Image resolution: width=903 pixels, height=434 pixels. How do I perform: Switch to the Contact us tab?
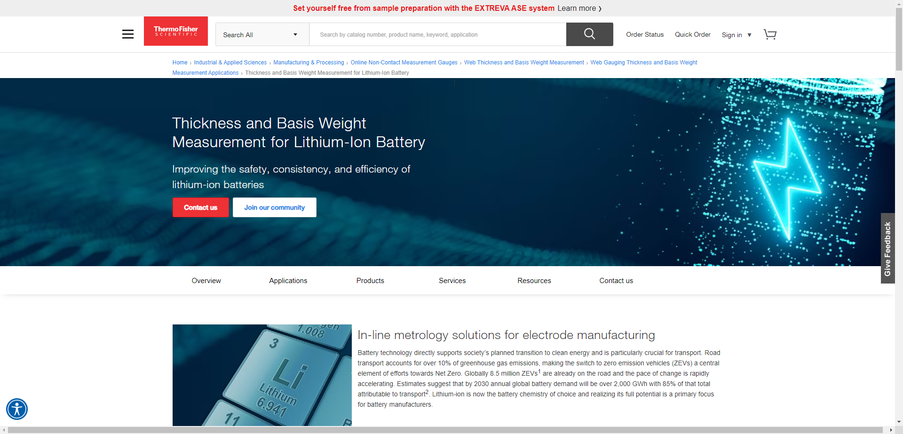point(616,281)
